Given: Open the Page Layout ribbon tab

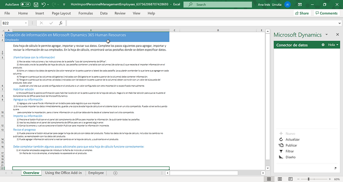Looking at the screenshot, I should (x=61, y=13).
